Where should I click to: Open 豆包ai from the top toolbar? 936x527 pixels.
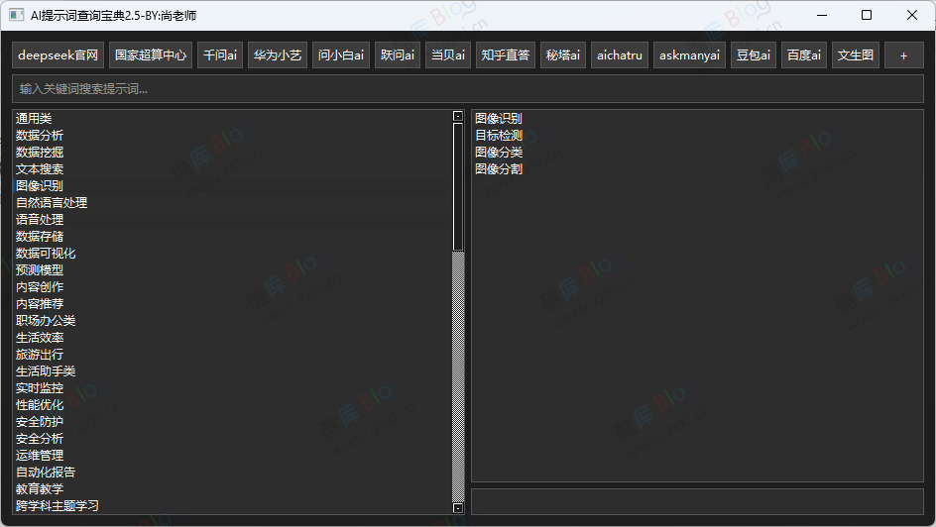(753, 55)
